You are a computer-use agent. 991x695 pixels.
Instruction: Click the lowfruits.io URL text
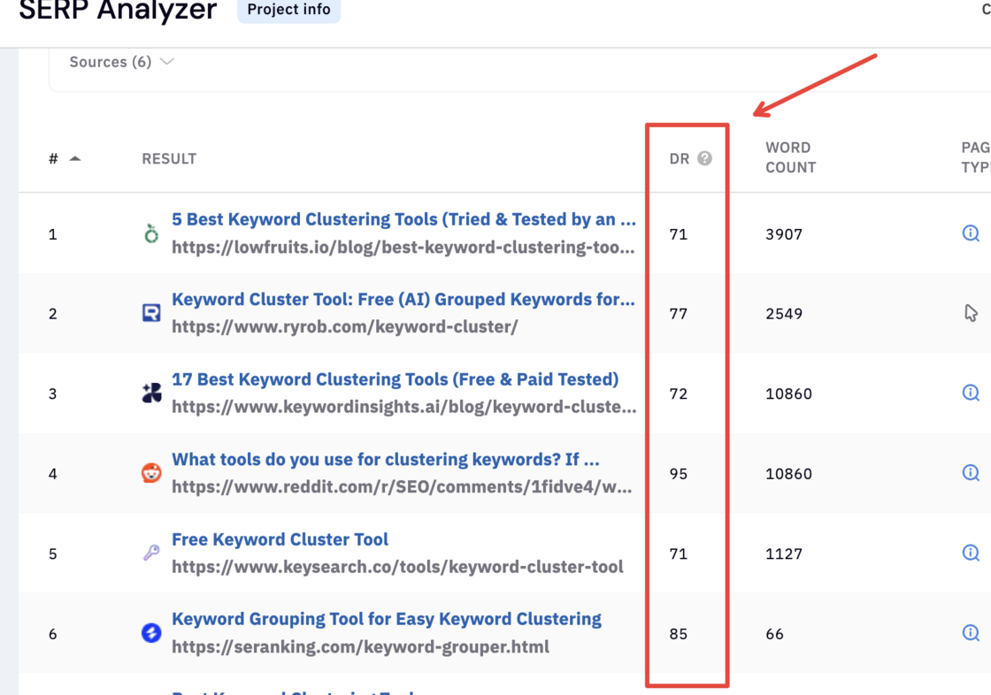(403, 247)
